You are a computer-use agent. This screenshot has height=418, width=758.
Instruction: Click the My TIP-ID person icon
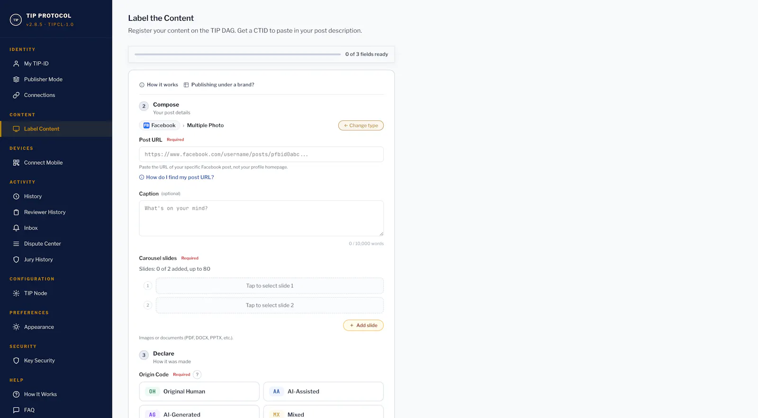point(16,63)
